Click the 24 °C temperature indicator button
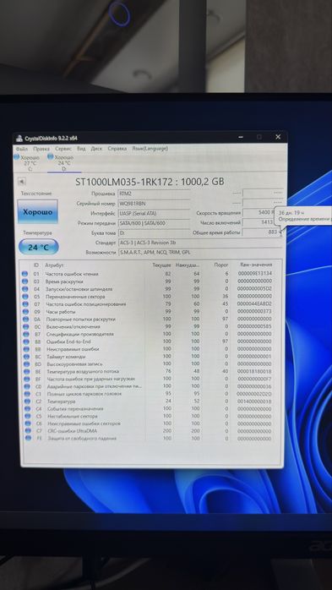The image size is (332, 590). click(38, 247)
